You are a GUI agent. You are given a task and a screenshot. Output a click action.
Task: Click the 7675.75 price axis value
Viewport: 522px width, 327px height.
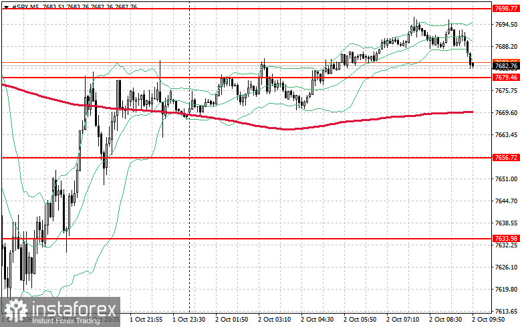(506, 90)
